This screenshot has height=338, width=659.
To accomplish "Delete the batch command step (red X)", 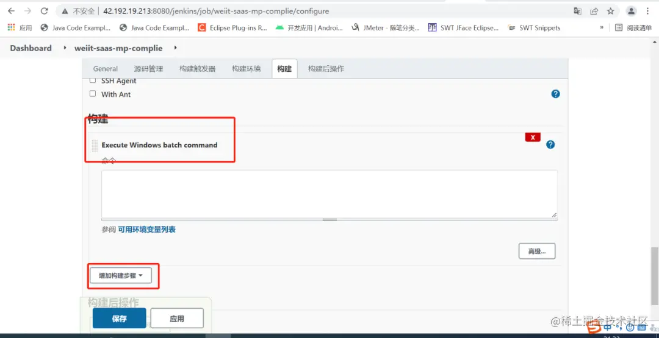I will tap(533, 137).
